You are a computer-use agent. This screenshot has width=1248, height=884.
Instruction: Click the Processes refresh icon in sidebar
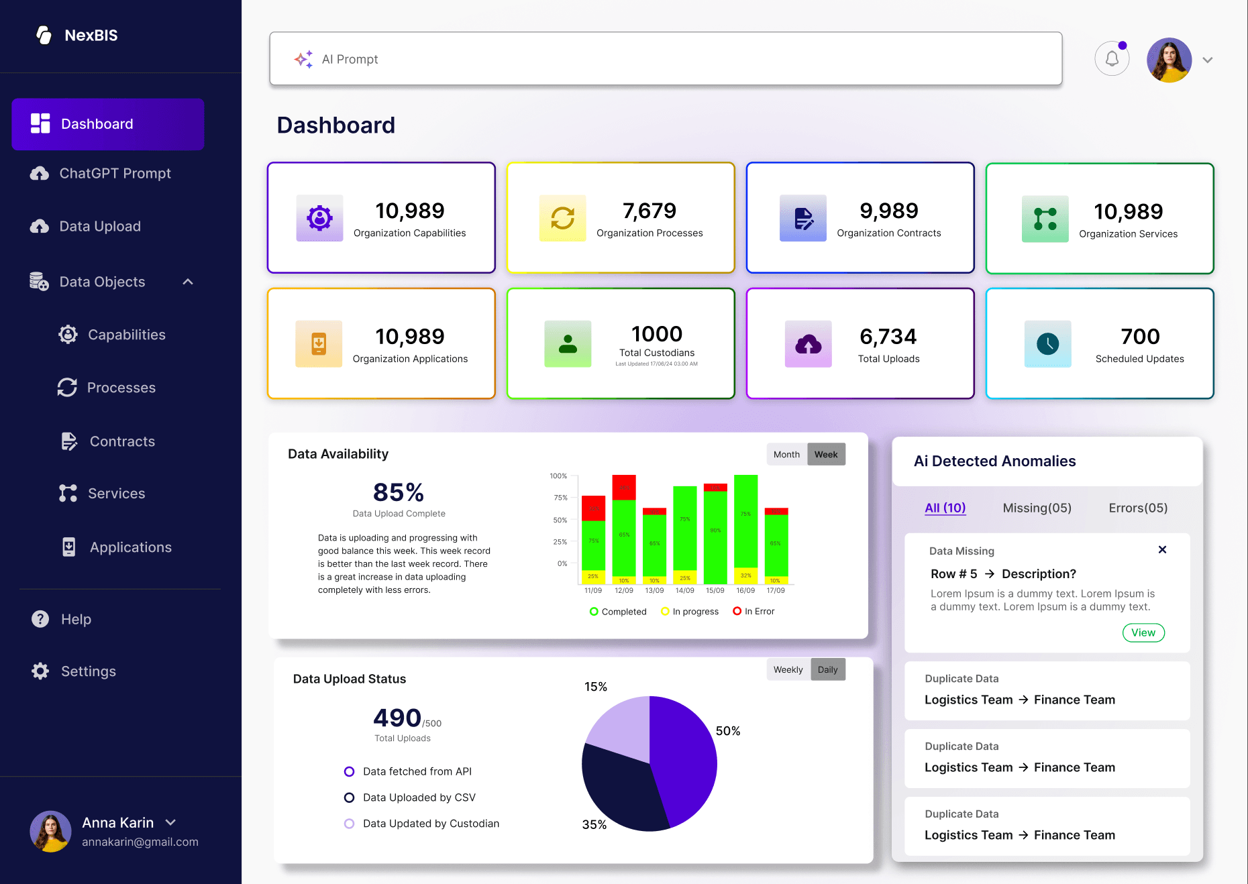click(x=67, y=387)
